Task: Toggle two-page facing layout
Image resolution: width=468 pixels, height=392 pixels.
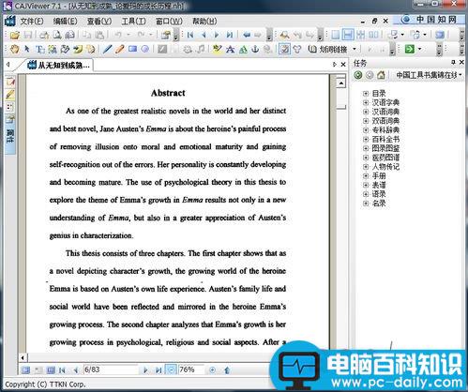Action: click(x=373, y=35)
